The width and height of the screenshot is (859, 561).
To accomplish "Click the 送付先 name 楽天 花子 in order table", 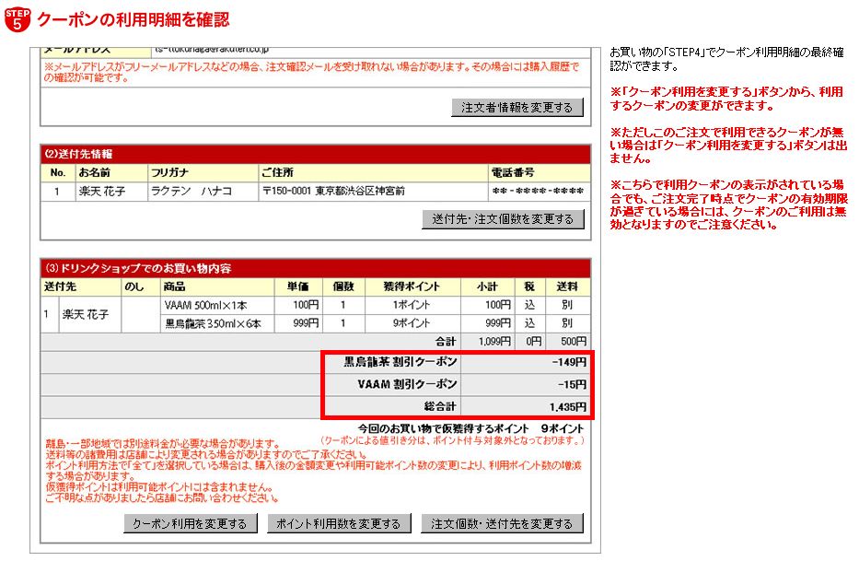I will (86, 314).
